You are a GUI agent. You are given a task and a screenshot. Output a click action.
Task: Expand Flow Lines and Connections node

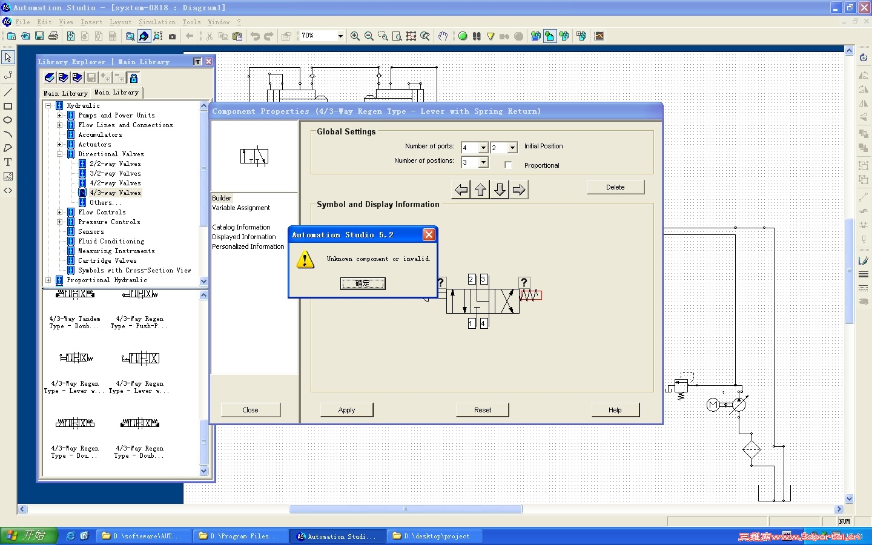pyautogui.click(x=59, y=125)
